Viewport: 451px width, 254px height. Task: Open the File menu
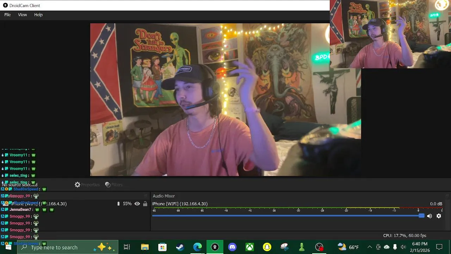tap(7, 15)
